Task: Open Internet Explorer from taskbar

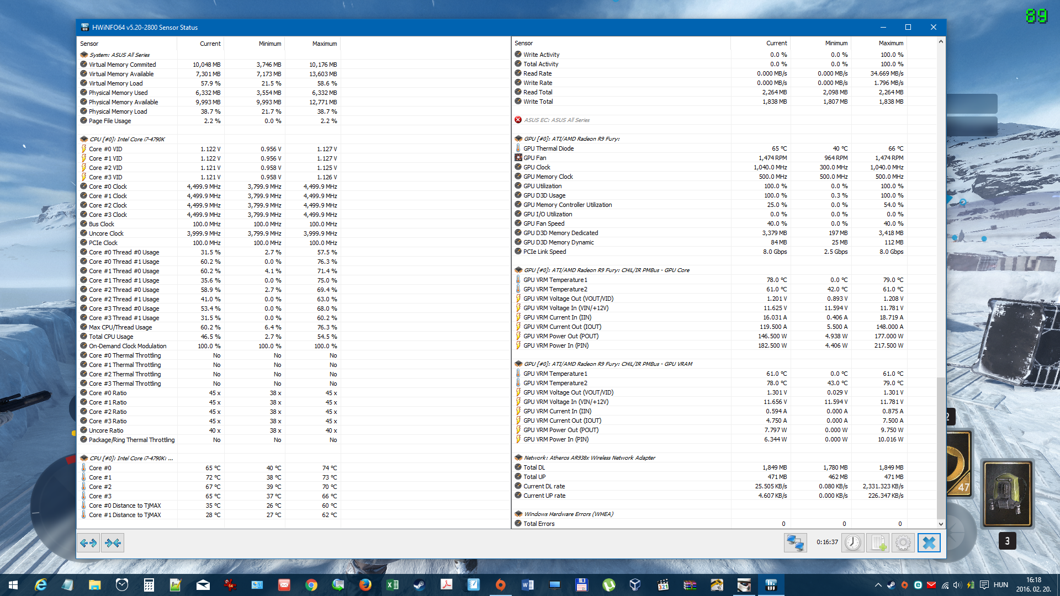Action: coord(40,585)
